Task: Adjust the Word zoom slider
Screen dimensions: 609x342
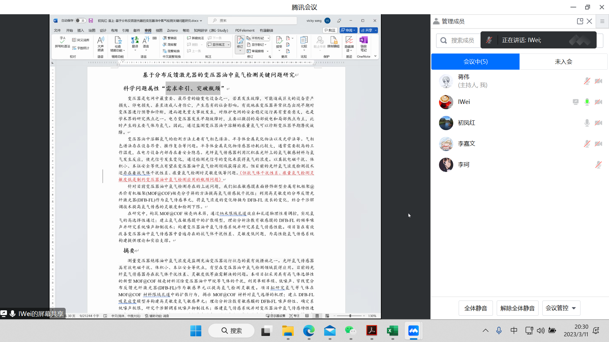Action: pos(350,316)
